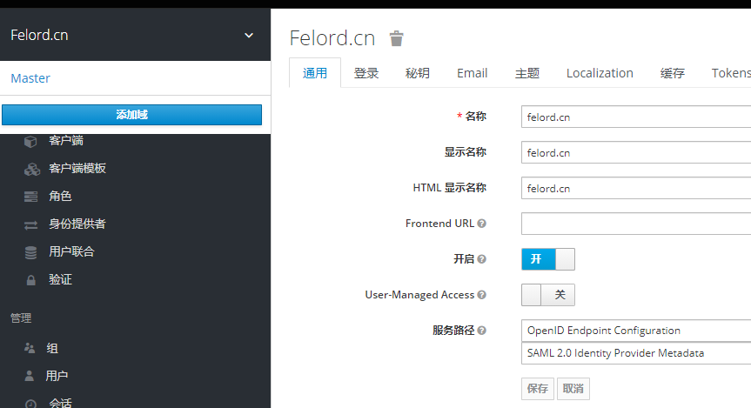Click the 管理 section heading
751x408 pixels.
click(x=21, y=318)
